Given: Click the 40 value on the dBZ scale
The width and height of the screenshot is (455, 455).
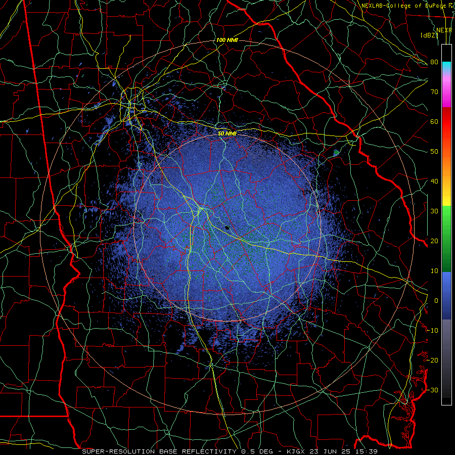Looking at the screenshot, I should [434, 181].
